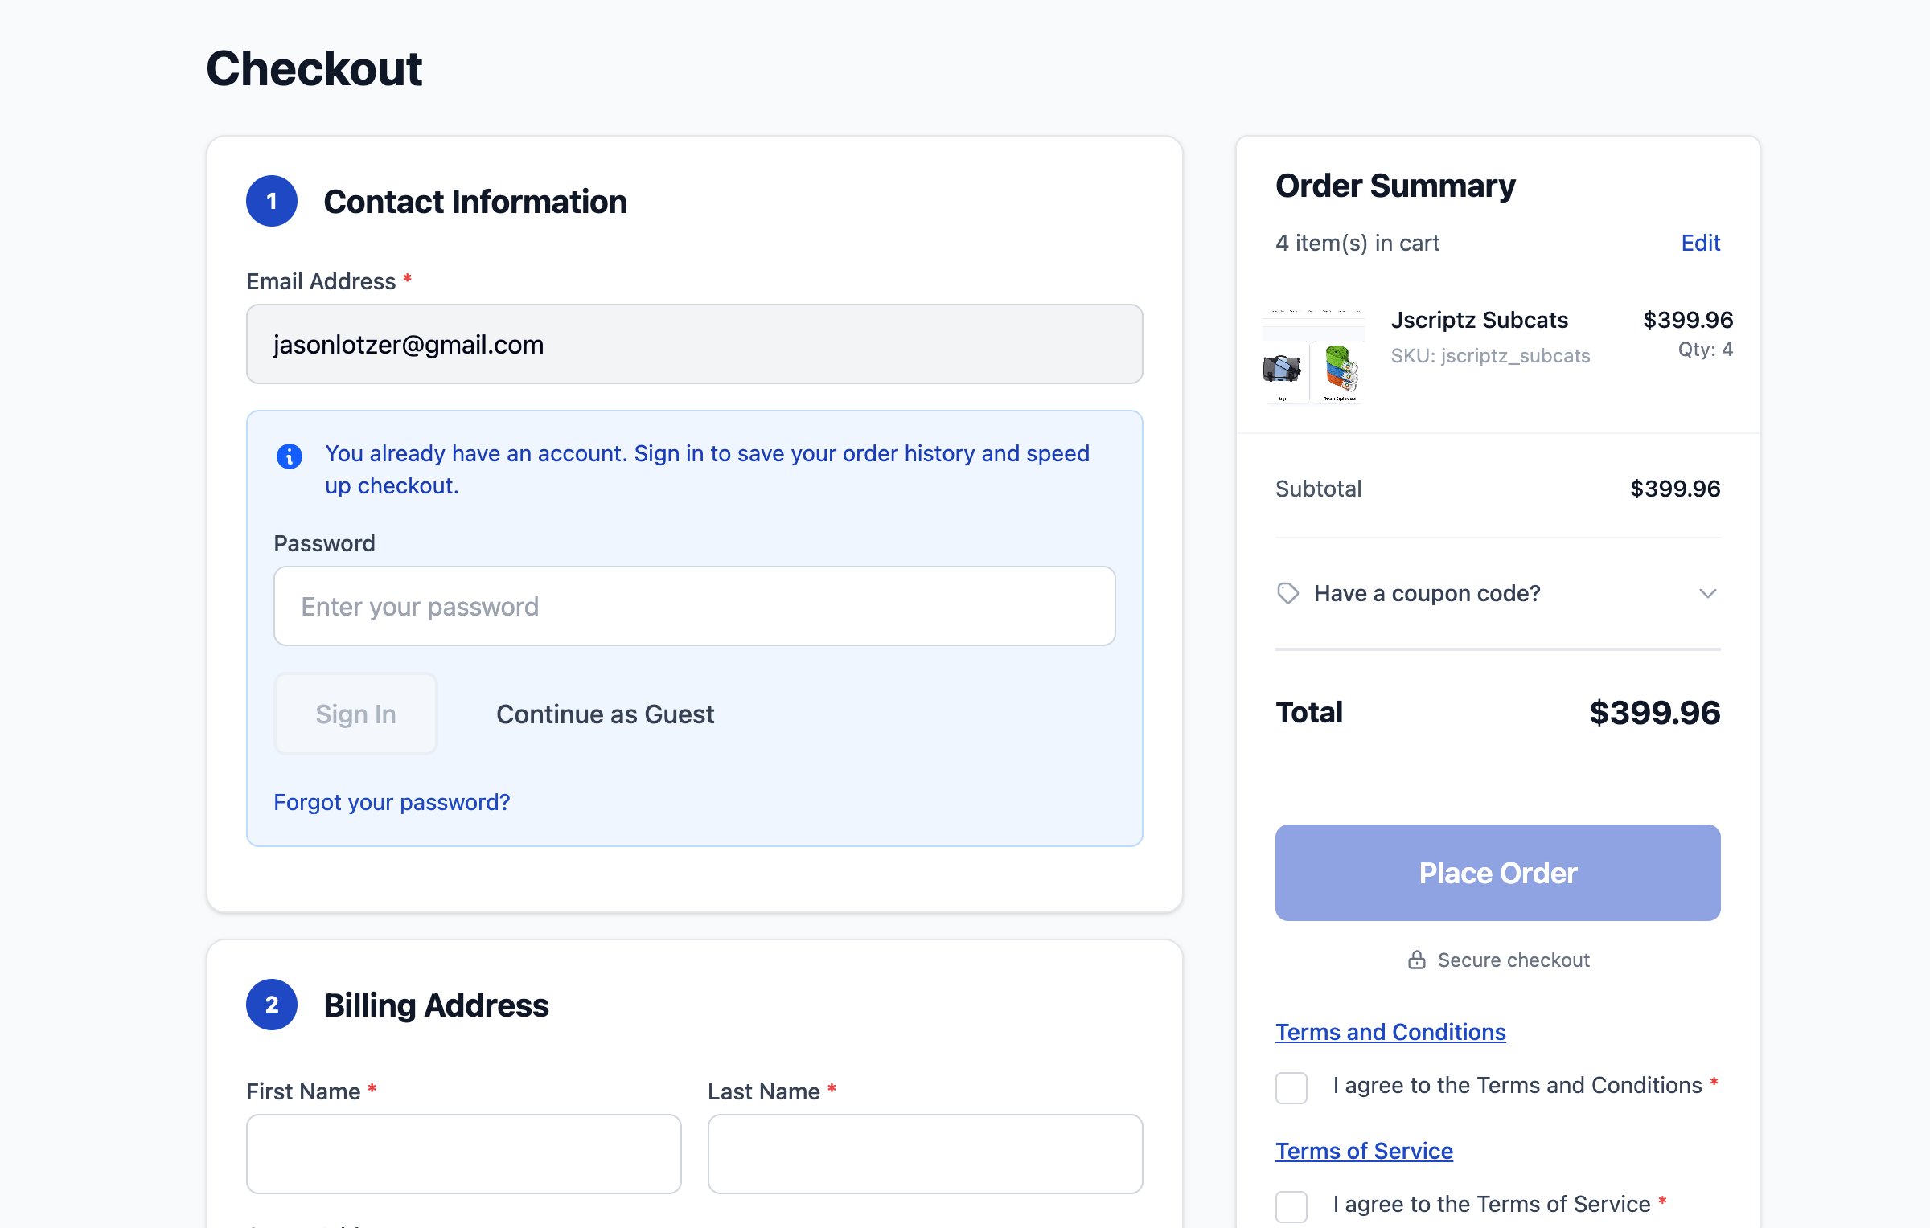The image size is (1930, 1228).
Task: Open the Terms of Service link
Action: tap(1363, 1151)
